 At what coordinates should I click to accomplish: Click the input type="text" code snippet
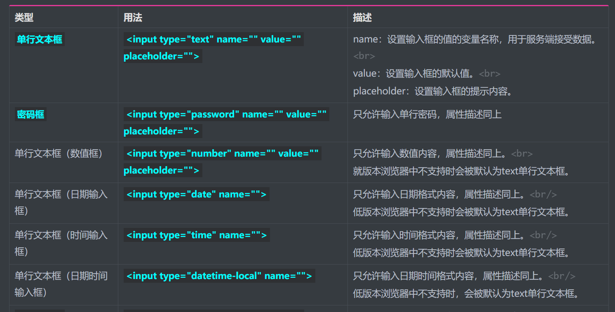pos(214,48)
